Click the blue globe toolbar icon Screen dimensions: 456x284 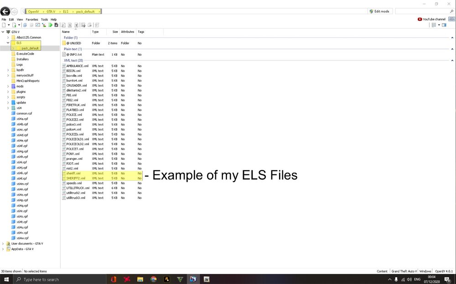point(25,25)
